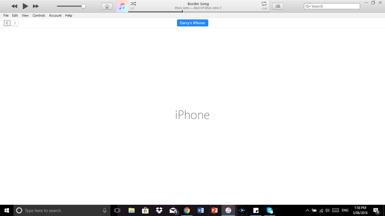
Task: Click the ENG language indicator
Action: tap(345, 210)
